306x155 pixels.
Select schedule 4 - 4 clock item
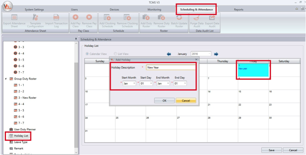point(19,53)
